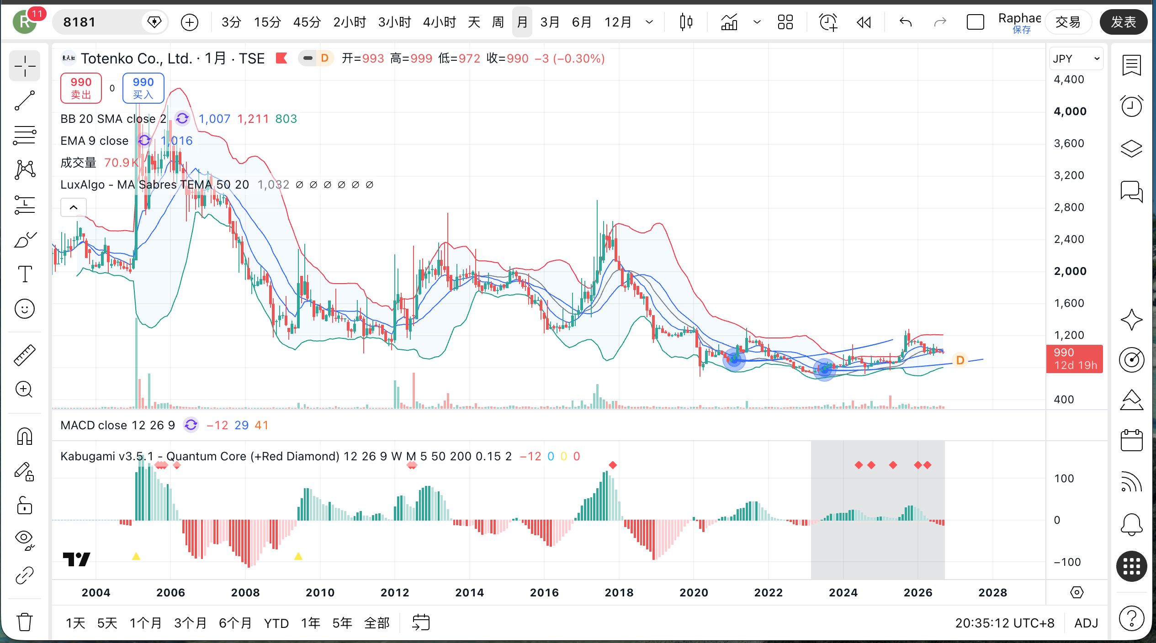
Task: Open the user profile avatar menu
Action: coord(25,22)
